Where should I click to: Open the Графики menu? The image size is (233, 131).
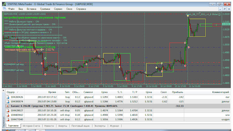click(x=45, y=9)
